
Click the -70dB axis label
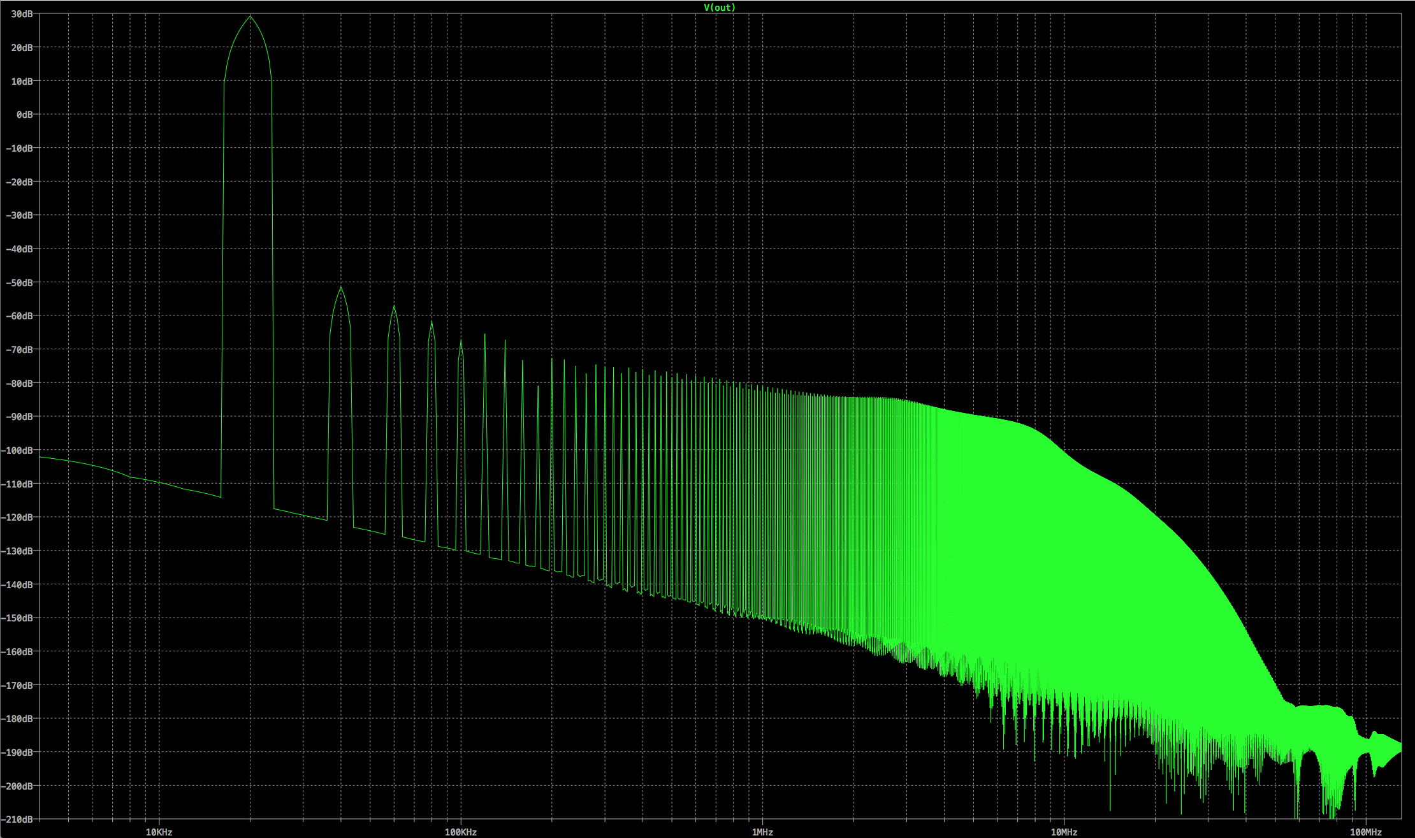pos(19,350)
